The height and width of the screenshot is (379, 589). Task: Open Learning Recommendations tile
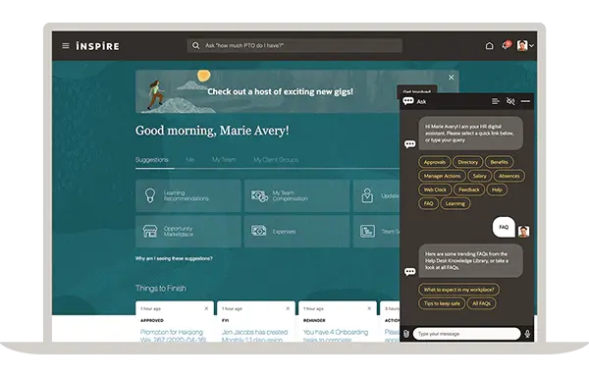[x=188, y=195]
